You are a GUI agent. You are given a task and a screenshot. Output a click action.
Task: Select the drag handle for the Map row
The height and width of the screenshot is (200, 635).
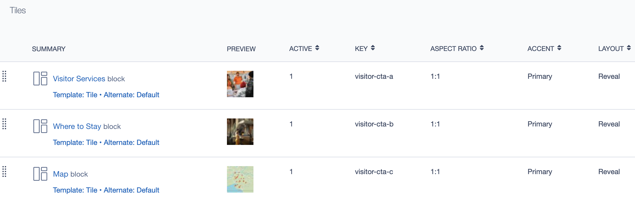click(x=5, y=171)
